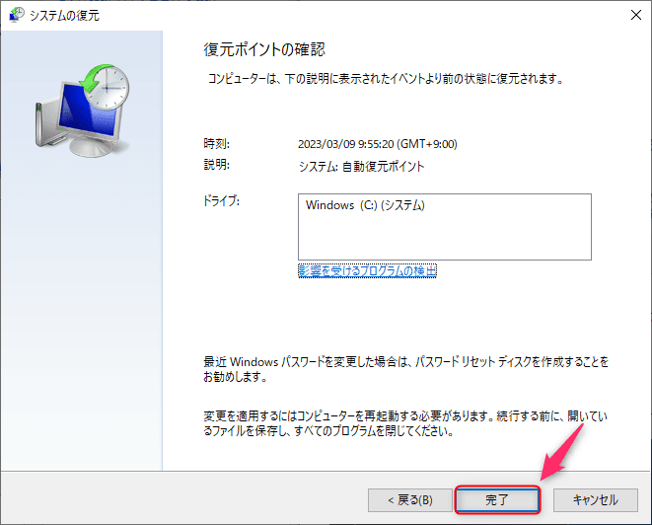Click empty area of the drive list box
The width and height of the screenshot is (652, 525).
point(445,237)
